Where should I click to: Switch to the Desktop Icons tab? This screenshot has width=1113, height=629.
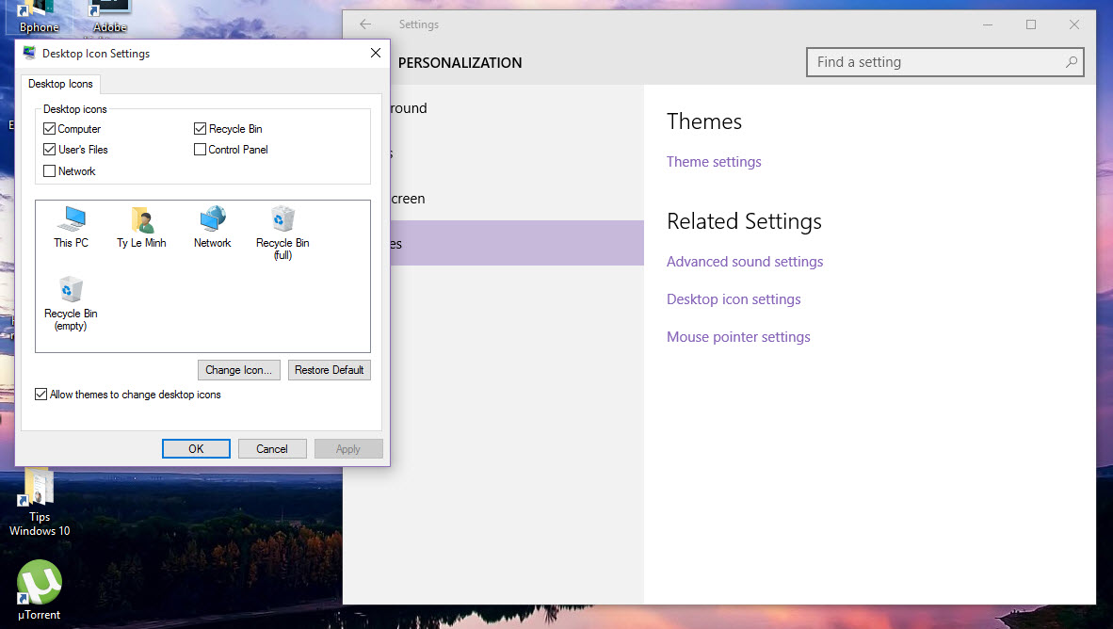(60, 84)
